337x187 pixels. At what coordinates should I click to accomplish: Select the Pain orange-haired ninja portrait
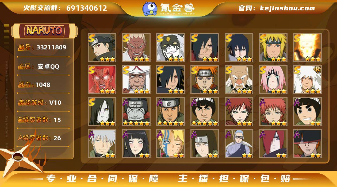coord(205,79)
